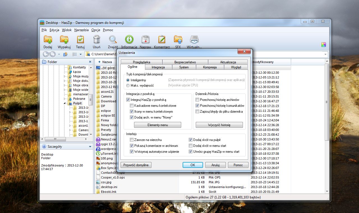Screen dimensions: 359x213
Task: Open the Przeglądarka tab
Action: tap(142, 62)
